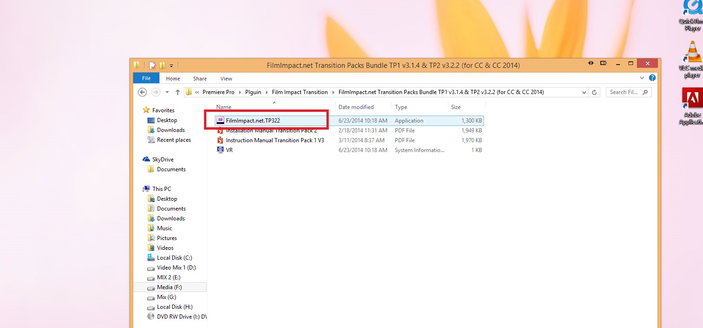Open Downloads under This PC

click(171, 219)
